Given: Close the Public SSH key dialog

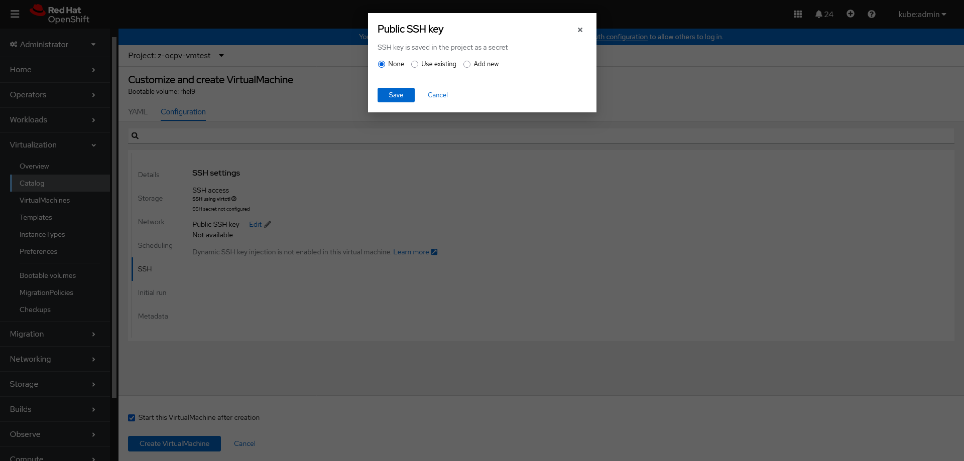Looking at the screenshot, I should 580,30.
